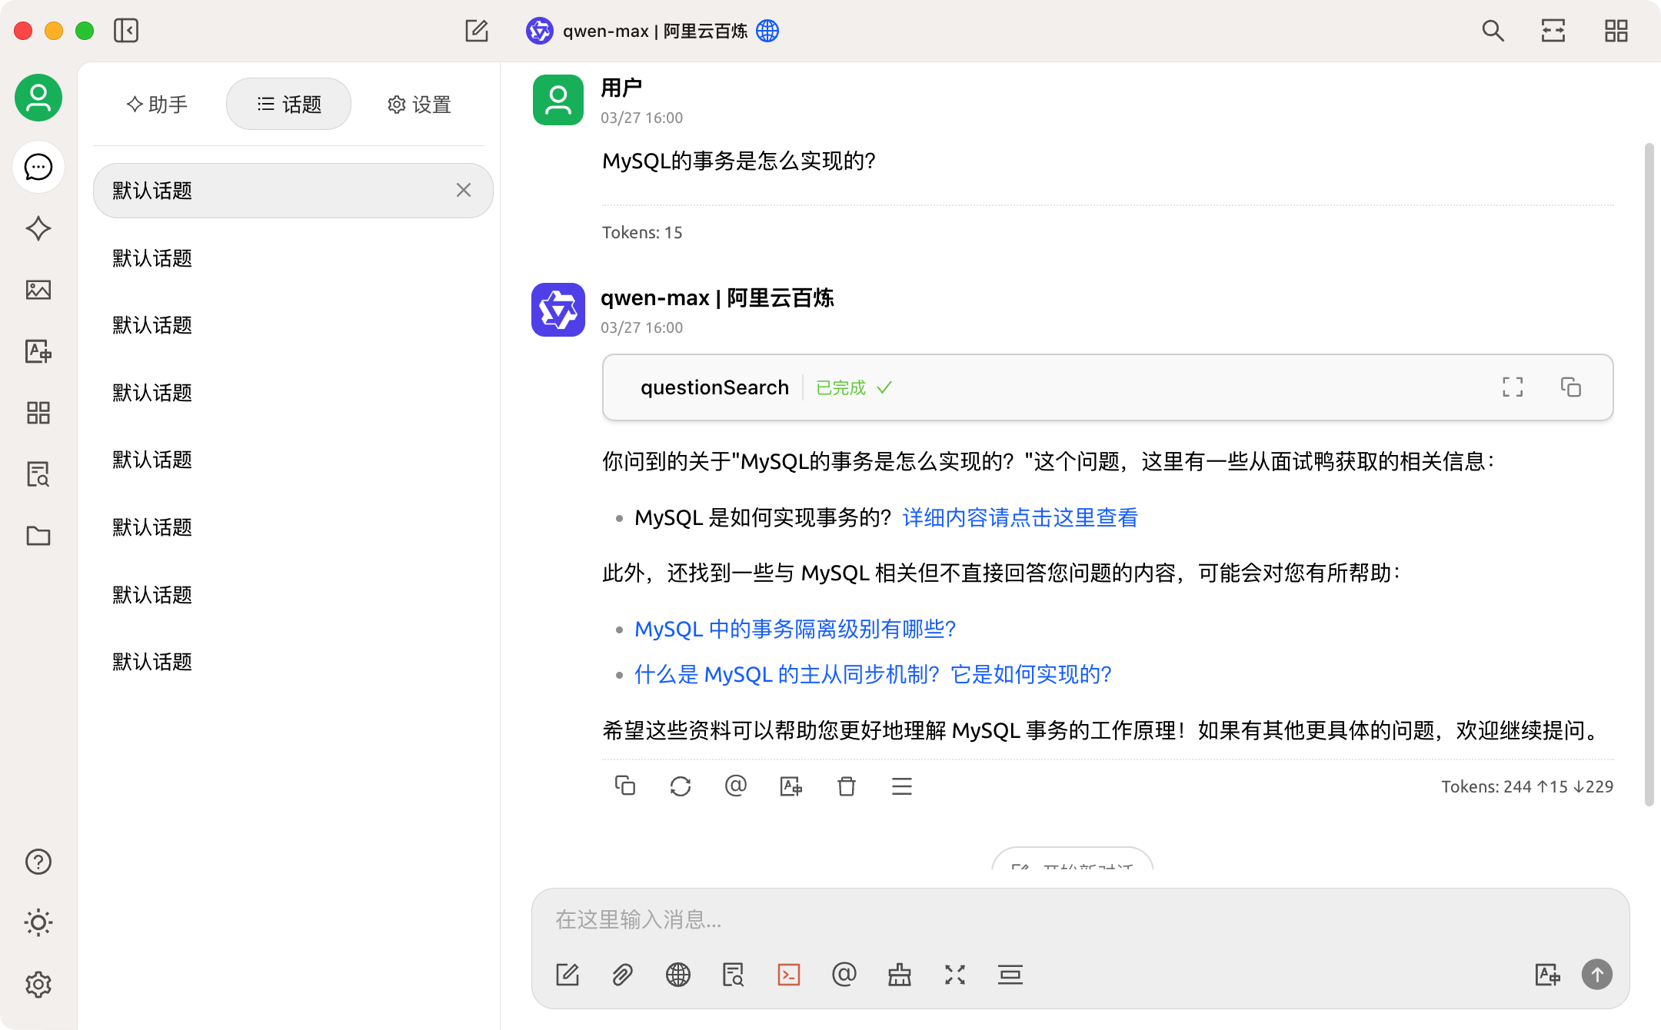The height and width of the screenshot is (1030, 1661).
Task: Switch to the 设置 tab
Action: [419, 105]
